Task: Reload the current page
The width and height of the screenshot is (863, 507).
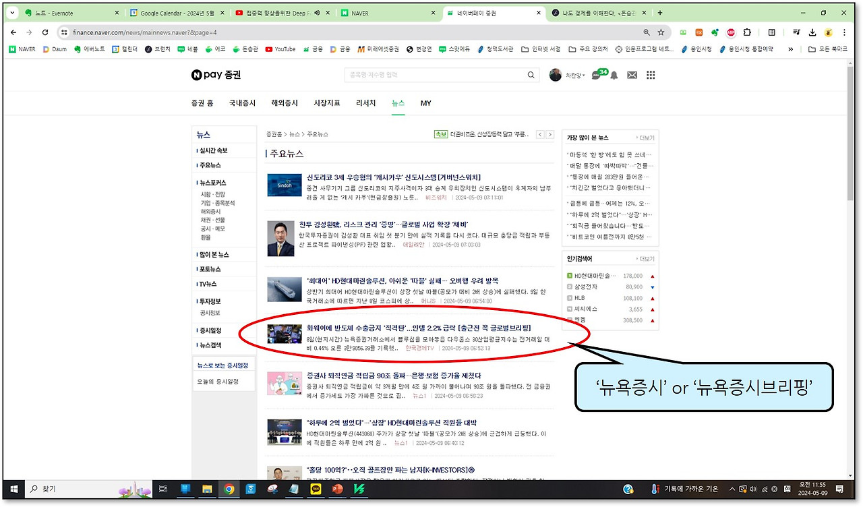Action: point(45,32)
